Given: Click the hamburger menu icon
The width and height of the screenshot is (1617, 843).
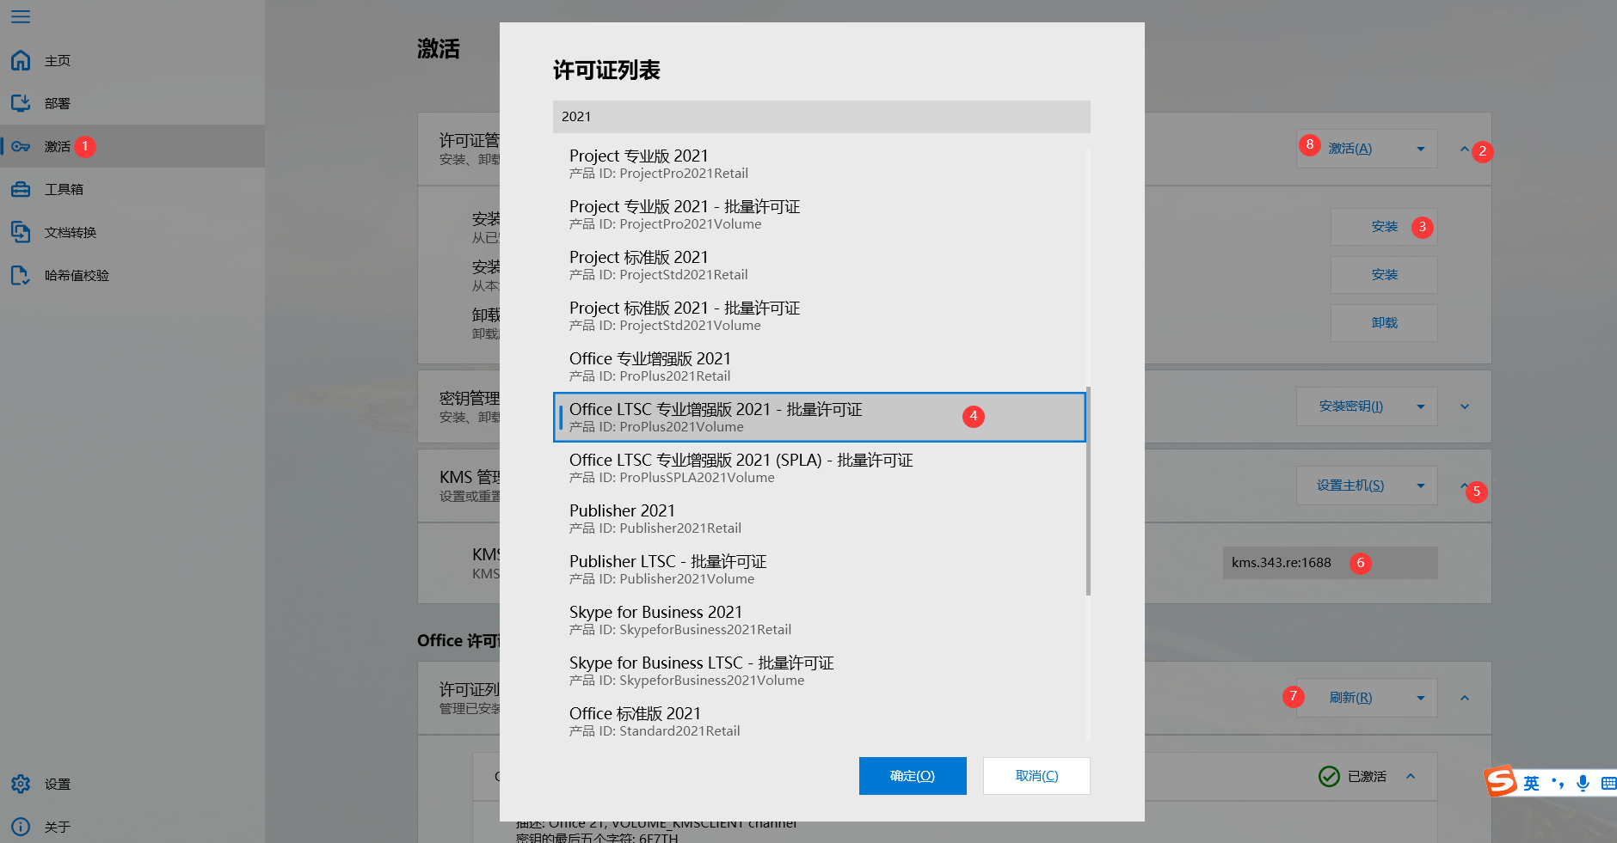Looking at the screenshot, I should coord(21,17).
